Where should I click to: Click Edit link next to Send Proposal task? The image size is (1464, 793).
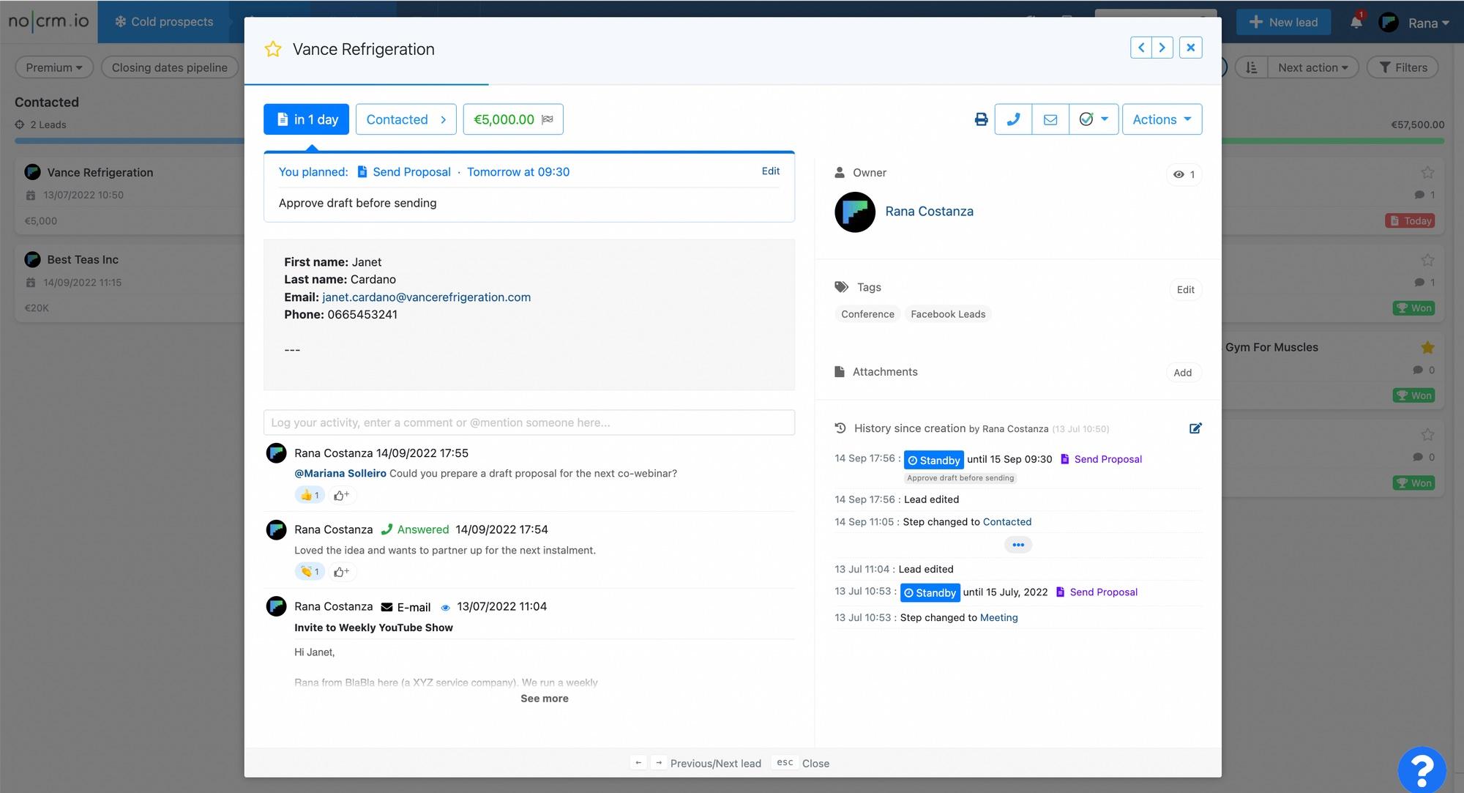(x=771, y=171)
